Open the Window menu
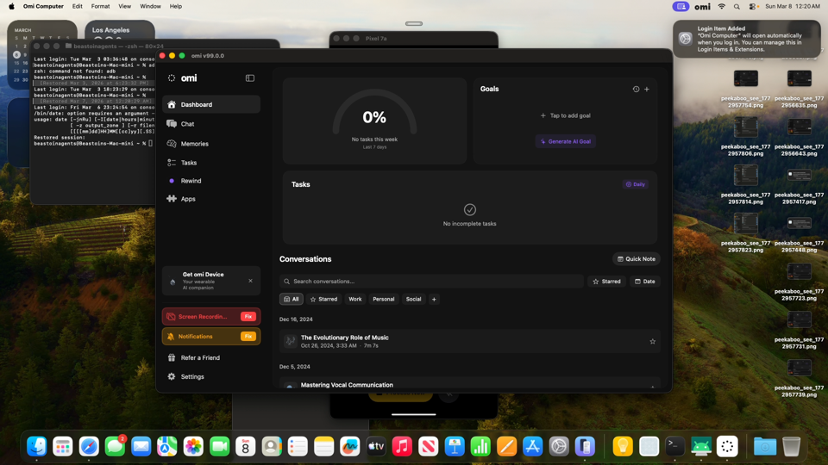 (x=150, y=6)
